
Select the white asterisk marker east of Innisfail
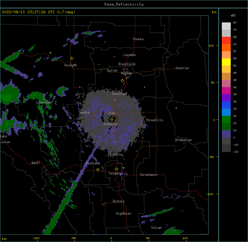144,87
